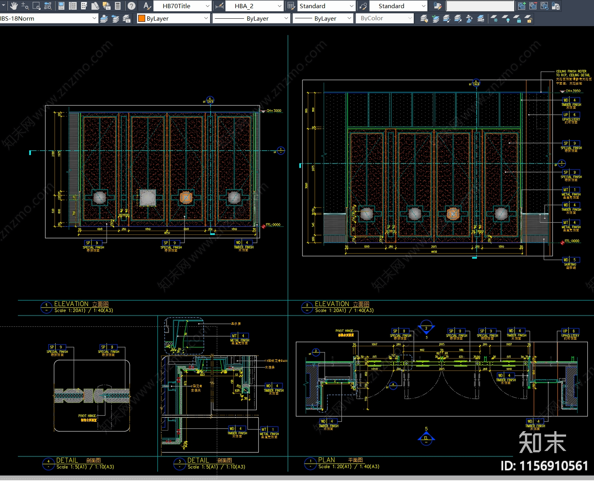This screenshot has height=481, width=594.
Task: Expand the HBA_2 dimension style dropdown
Action: [x=279, y=6]
